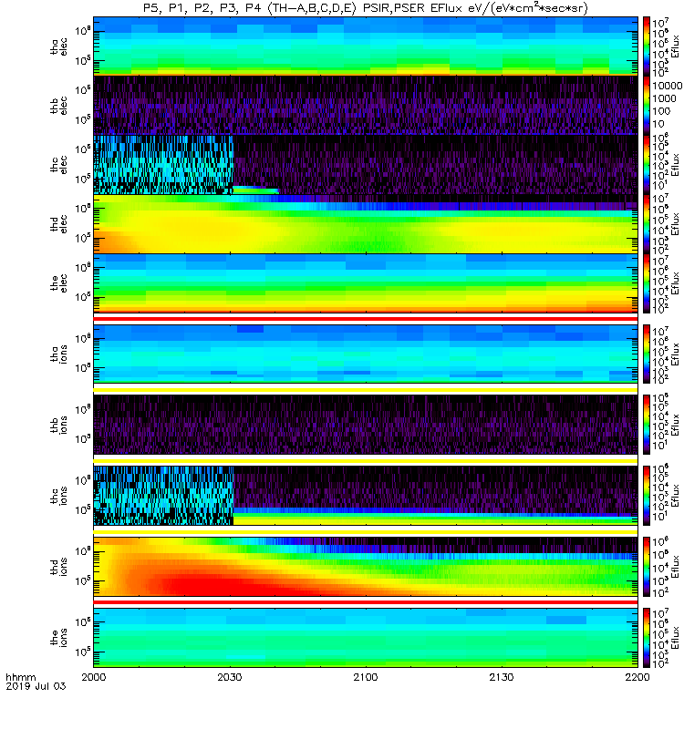Click the 'thb ions' y-axis label
The width and height of the screenshot is (684, 729).
pos(59,425)
